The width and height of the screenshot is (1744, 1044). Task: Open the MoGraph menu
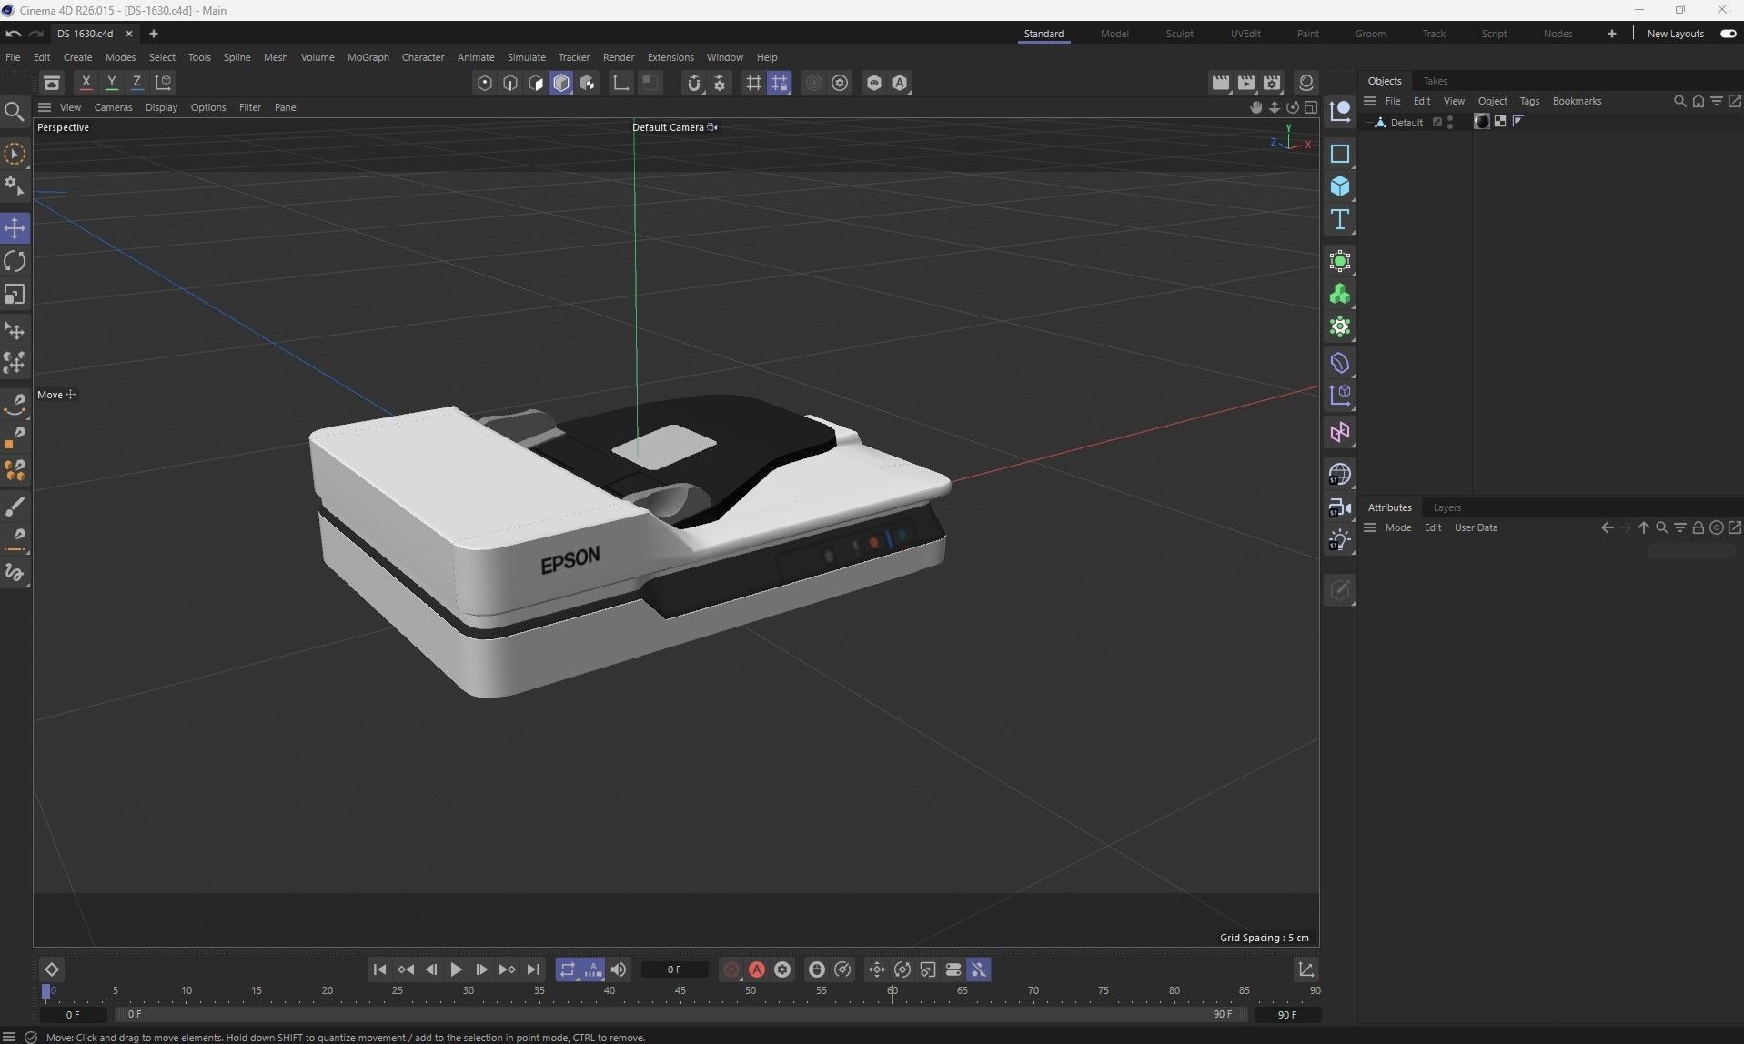(368, 57)
